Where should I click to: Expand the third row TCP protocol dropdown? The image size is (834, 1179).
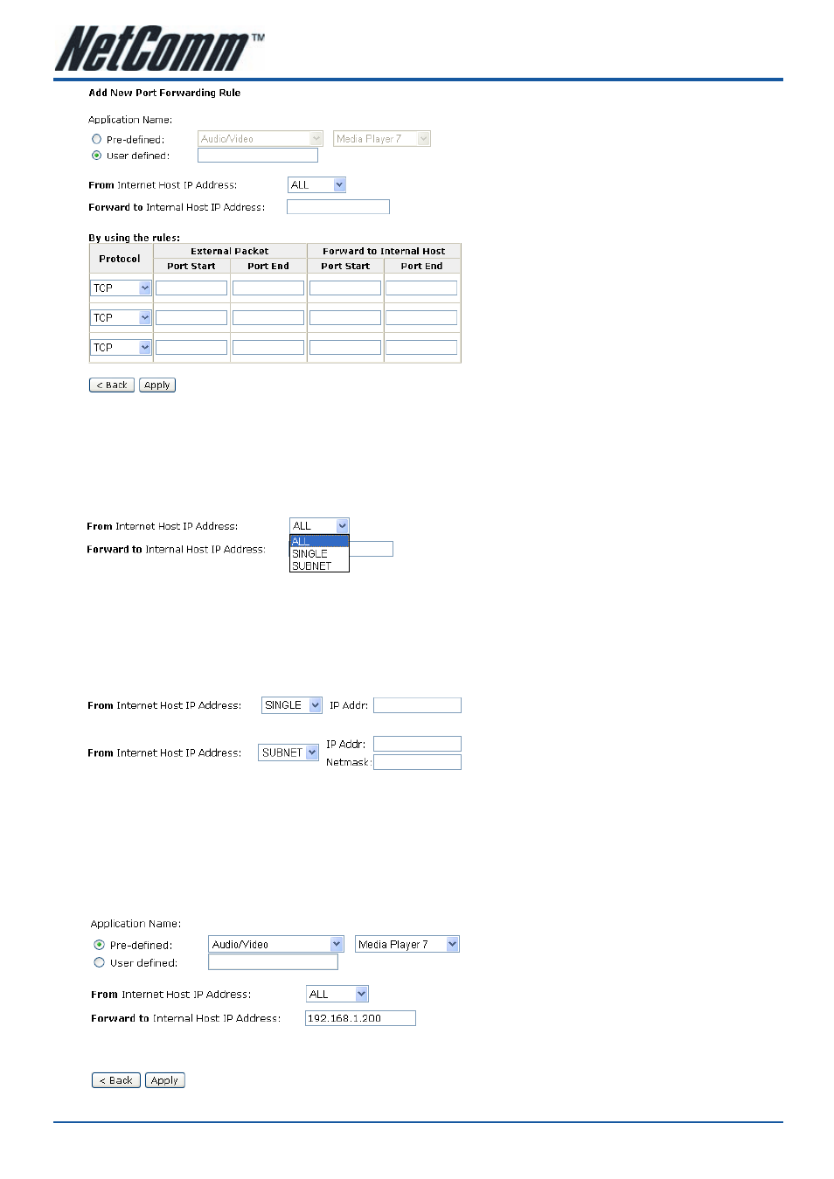[121, 347]
